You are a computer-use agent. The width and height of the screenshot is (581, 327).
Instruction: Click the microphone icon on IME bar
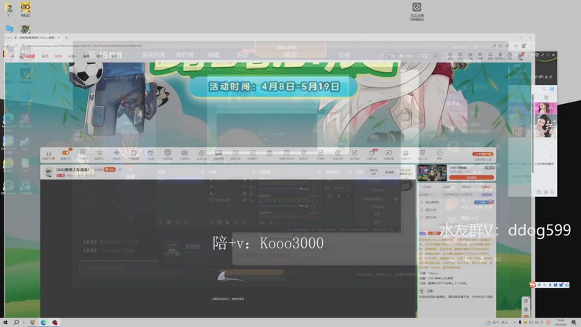point(550,285)
